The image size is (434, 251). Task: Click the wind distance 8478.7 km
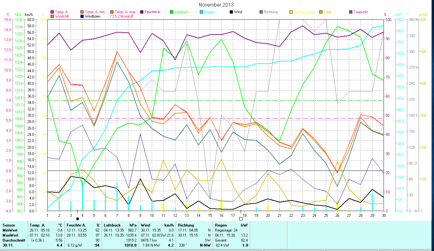(x=149, y=240)
